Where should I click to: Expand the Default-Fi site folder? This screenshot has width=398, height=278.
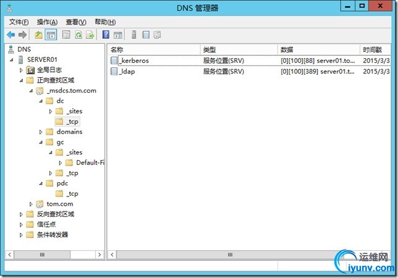tap(60, 163)
